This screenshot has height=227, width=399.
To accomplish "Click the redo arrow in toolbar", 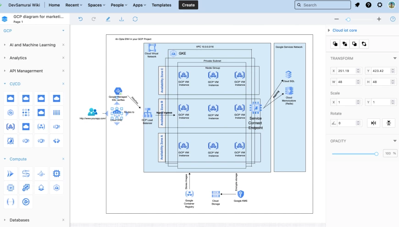I will pyautogui.click(x=94, y=19).
